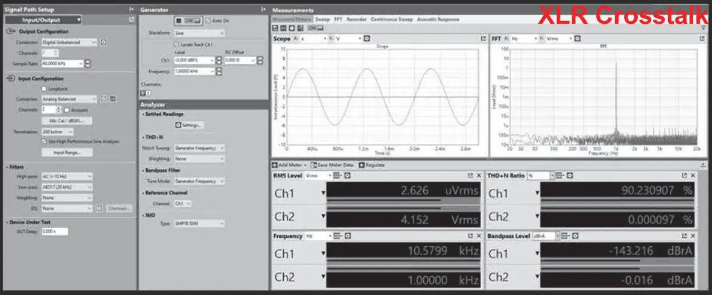Click the Mic Cal / dBSPL button
The width and height of the screenshot is (712, 295).
click(67, 121)
